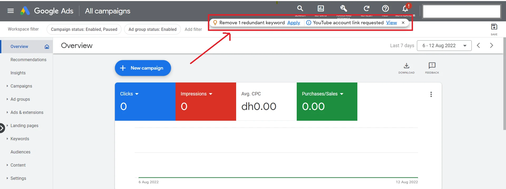Open the Feedback icon
The width and height of the screenshot is (506, 189).
(432, 68)
